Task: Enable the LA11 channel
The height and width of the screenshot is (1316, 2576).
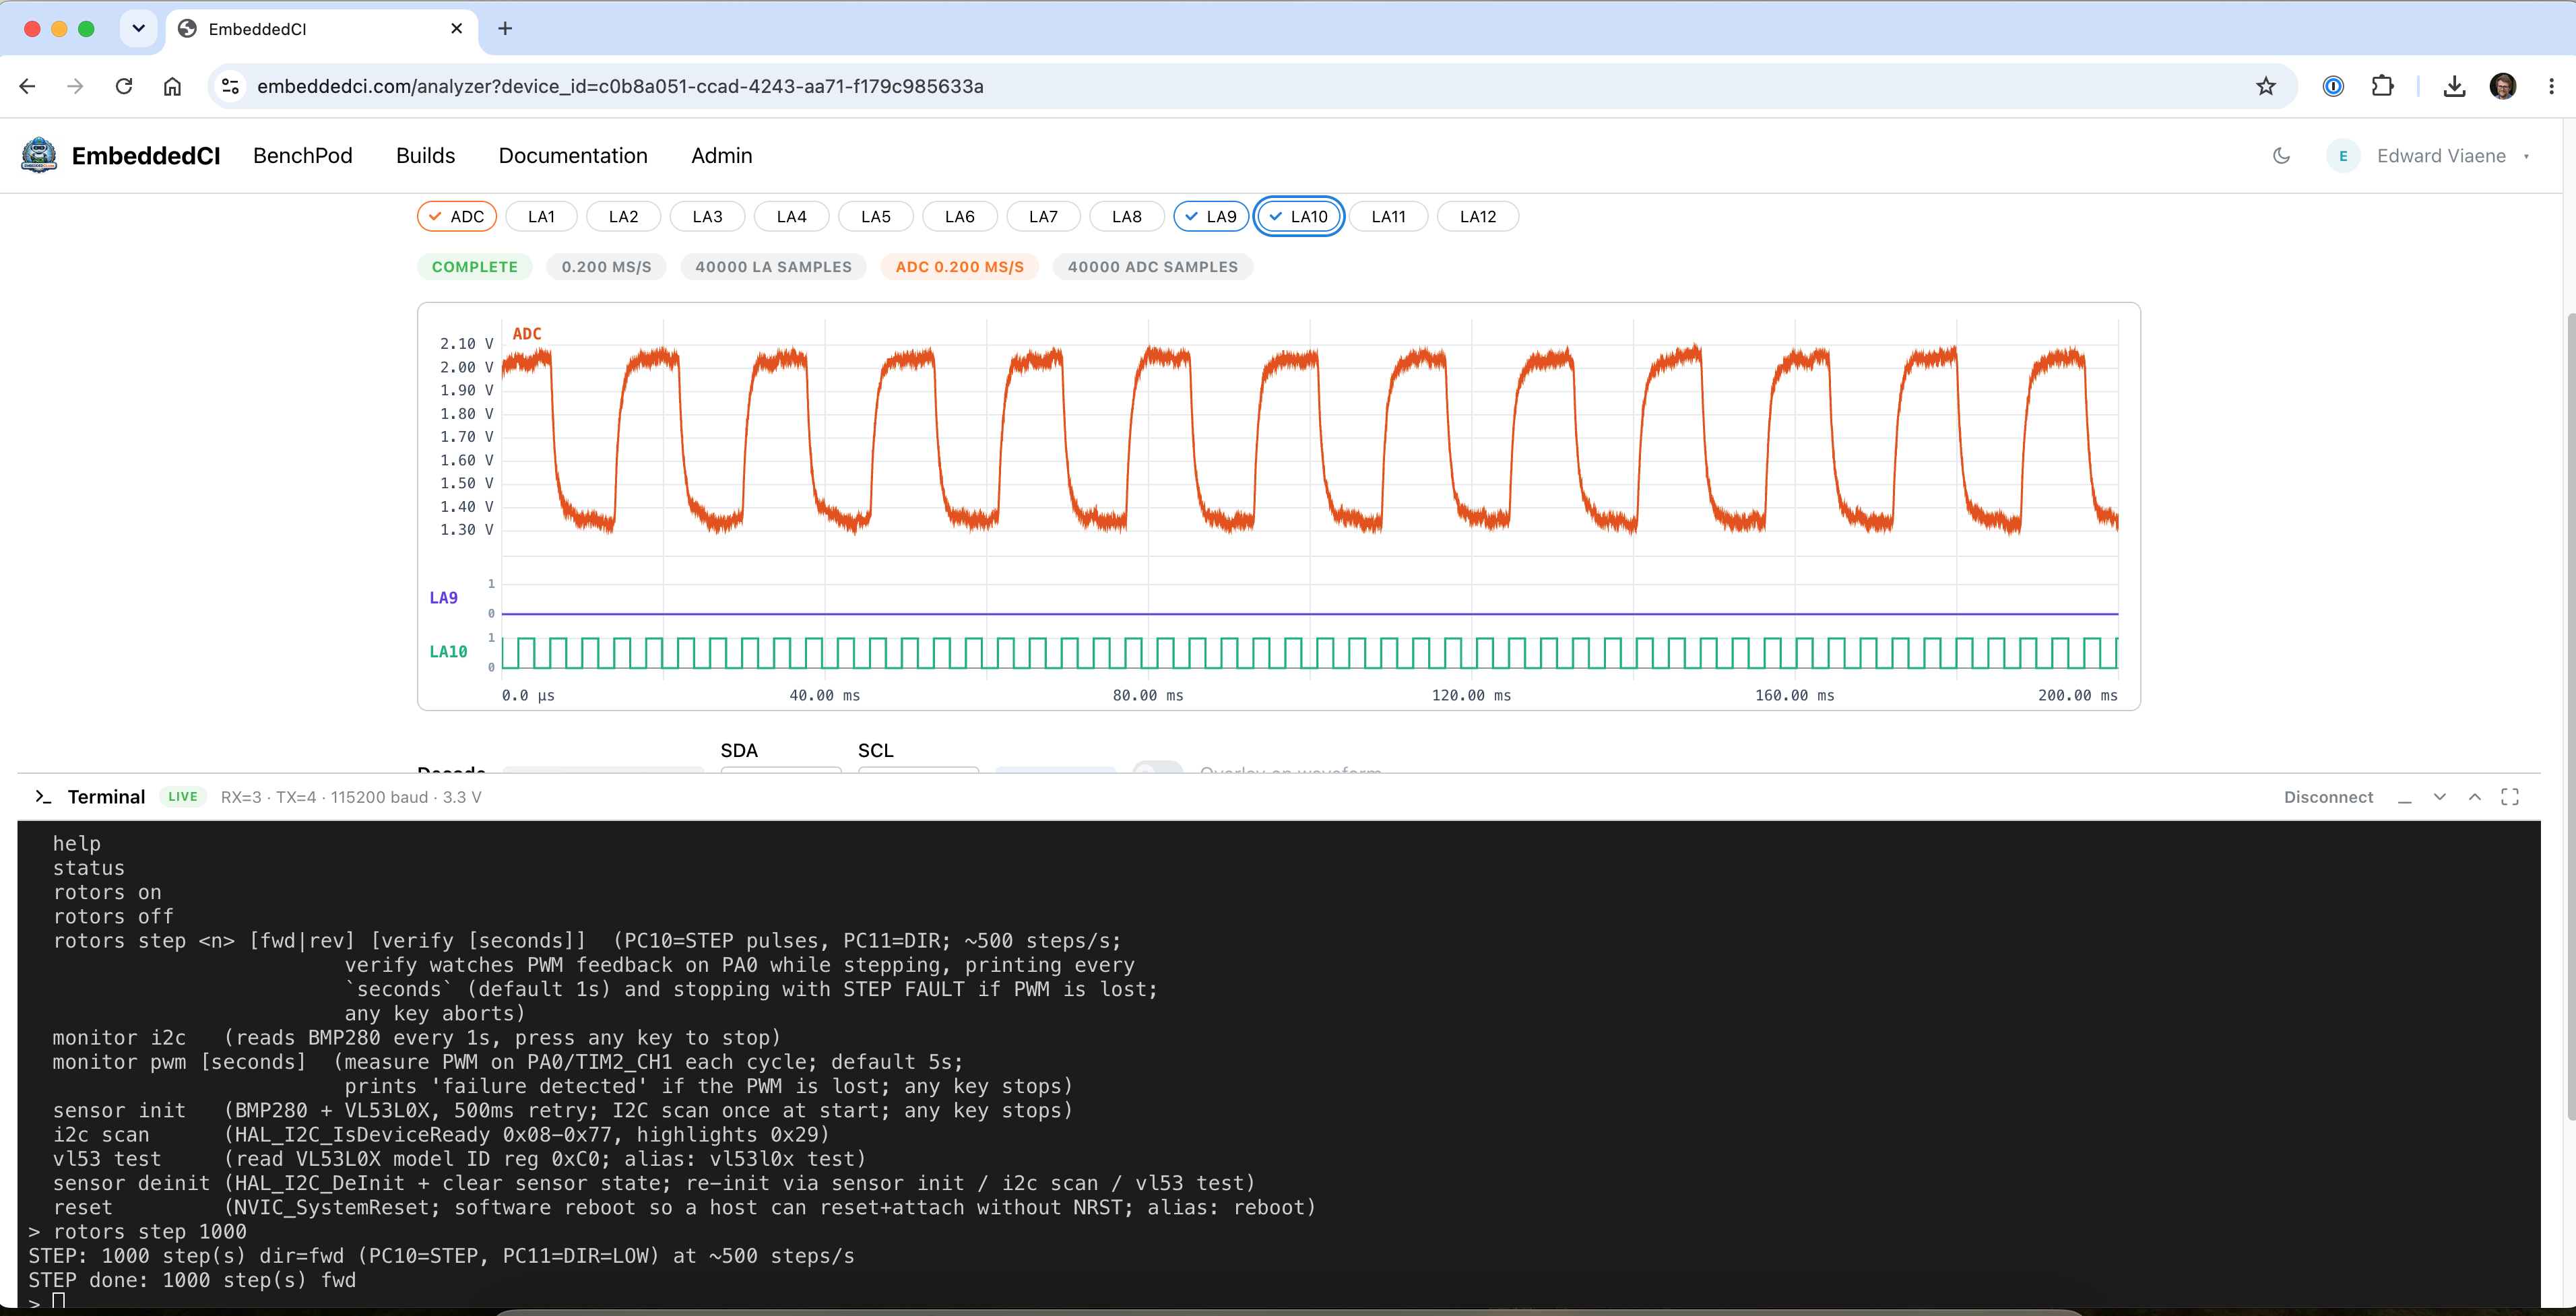Action: [1388, 217]
